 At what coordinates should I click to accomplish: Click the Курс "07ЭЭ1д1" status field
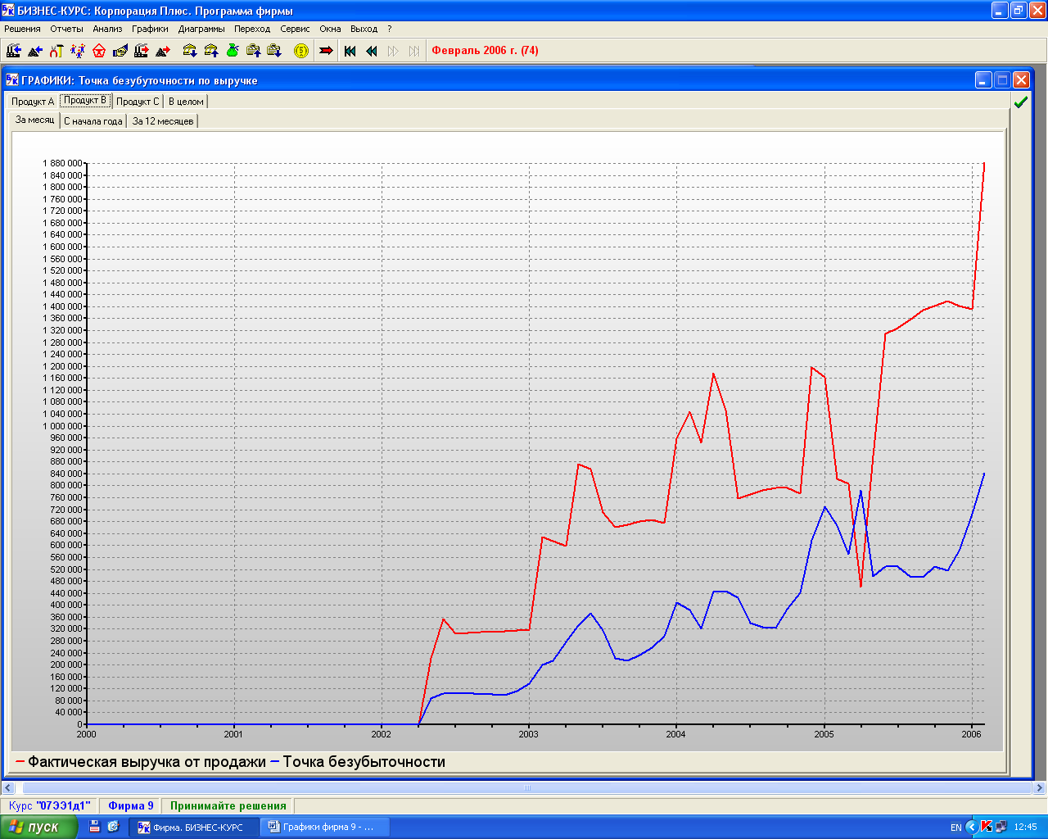(49, 806)
